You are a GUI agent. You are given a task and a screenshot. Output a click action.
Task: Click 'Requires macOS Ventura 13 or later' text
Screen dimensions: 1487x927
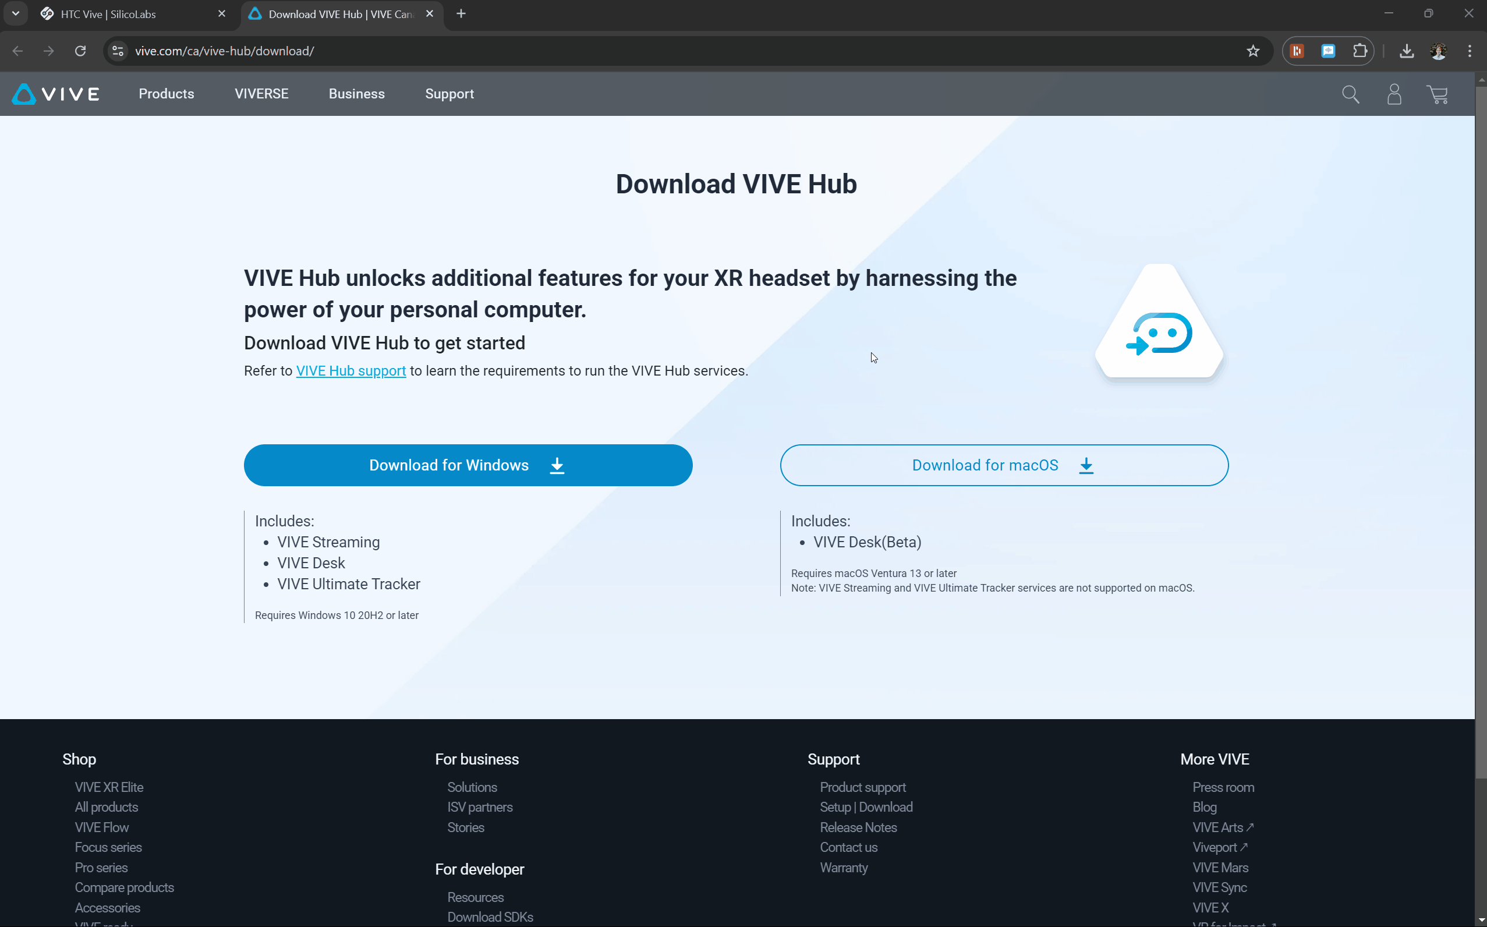click(x=873, y=574)
